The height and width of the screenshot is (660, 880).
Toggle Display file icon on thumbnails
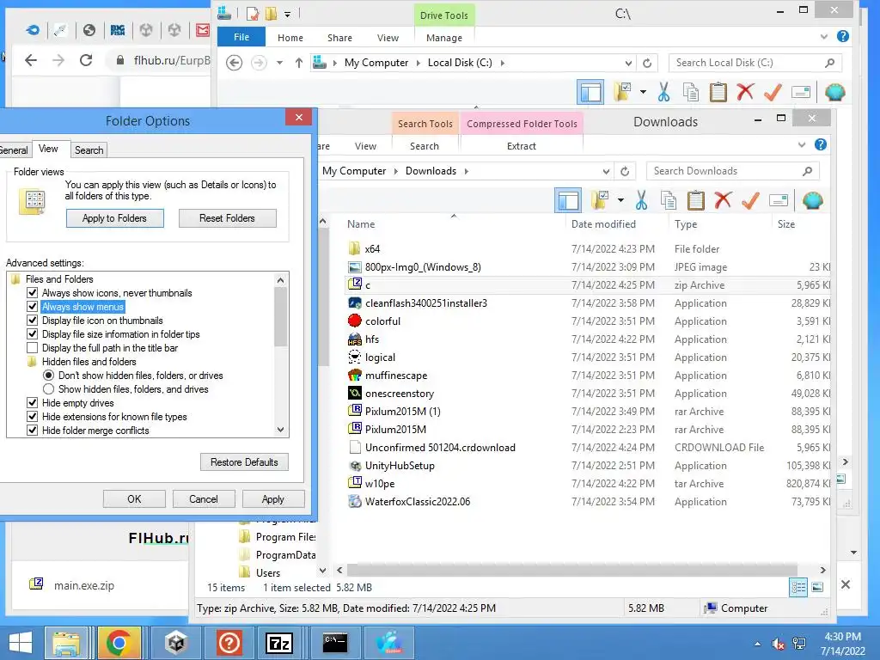(33, 321)
